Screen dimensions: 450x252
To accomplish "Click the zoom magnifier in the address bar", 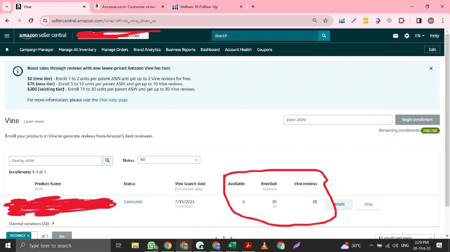I will (314, 21).
